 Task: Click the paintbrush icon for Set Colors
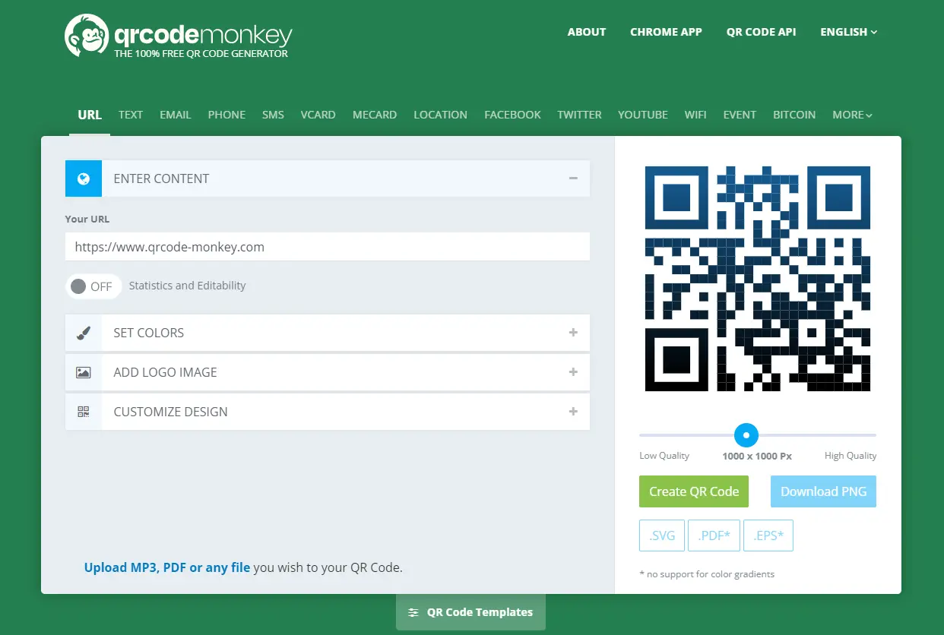pyautogui.click(x=84, y=333)
